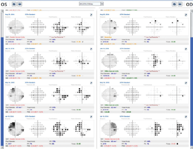The image size is (193, 149).
Task: Open the OD May 14 exam date link
Action: [105, 82]
